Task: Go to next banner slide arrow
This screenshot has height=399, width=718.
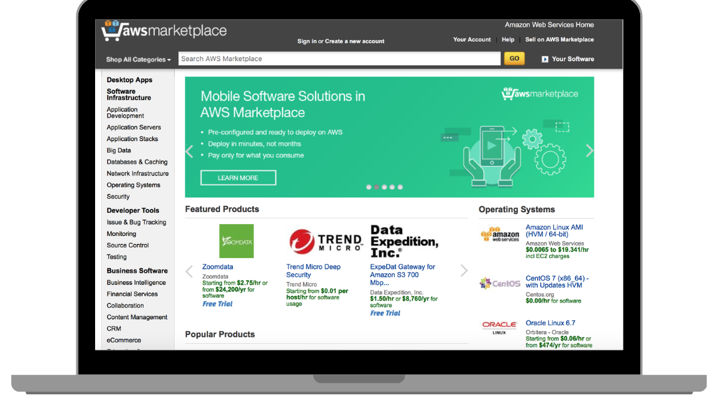Action: pos(589,151)
